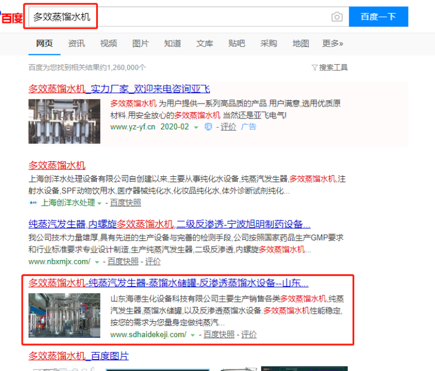435x371 pixels.
Task: Open 百度快照 for sdhaidekeji.com result
Action: point(219,335)
